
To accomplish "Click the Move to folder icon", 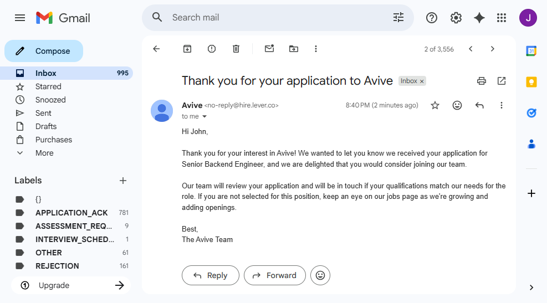I will tap(294, 49).
